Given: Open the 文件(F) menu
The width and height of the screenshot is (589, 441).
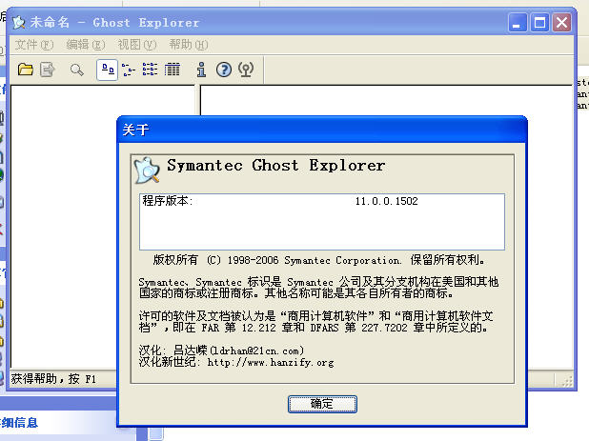Looking at the screenshot, I should (x=34, y=45).
